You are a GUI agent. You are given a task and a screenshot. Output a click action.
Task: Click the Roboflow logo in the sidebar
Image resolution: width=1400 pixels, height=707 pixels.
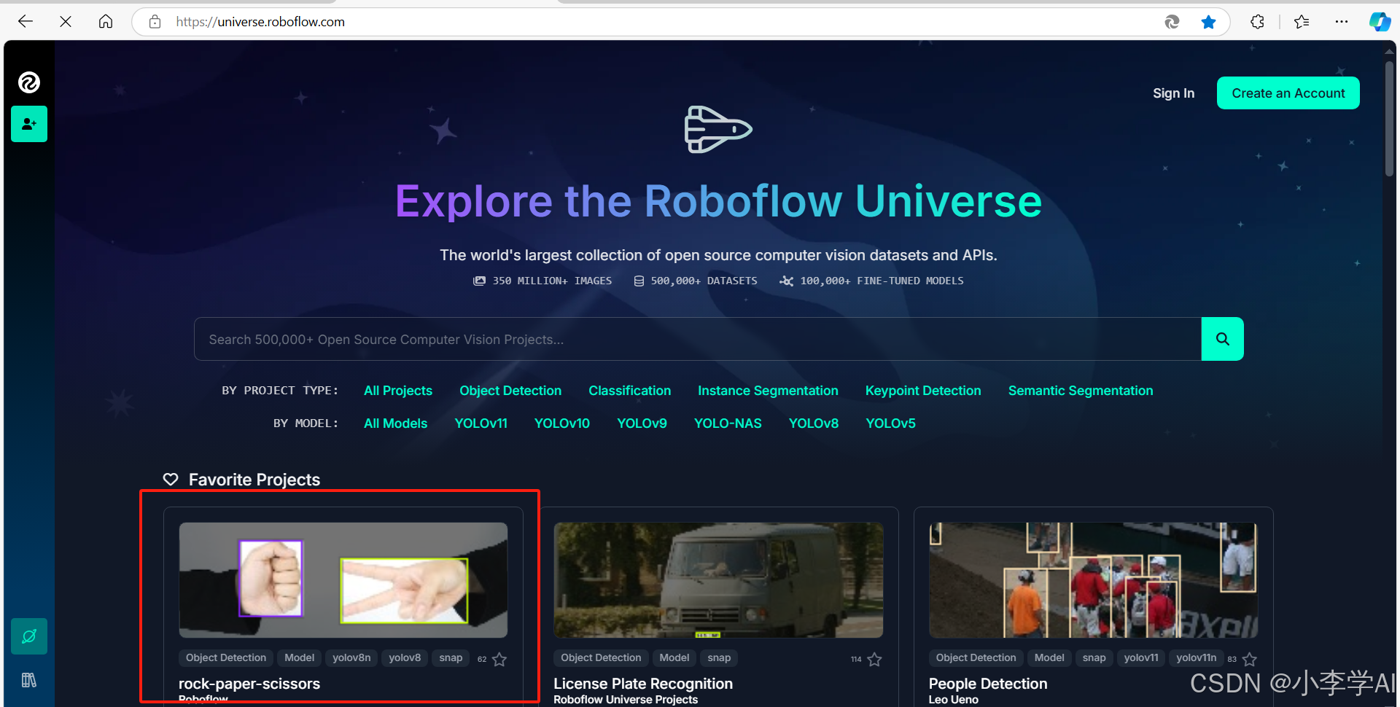click(x=29, y=82)
